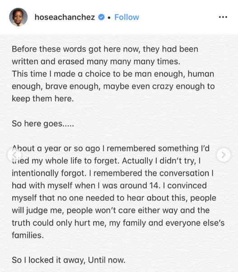
Task: Go back with the previous slide arrow
Action: coord(14,155)
